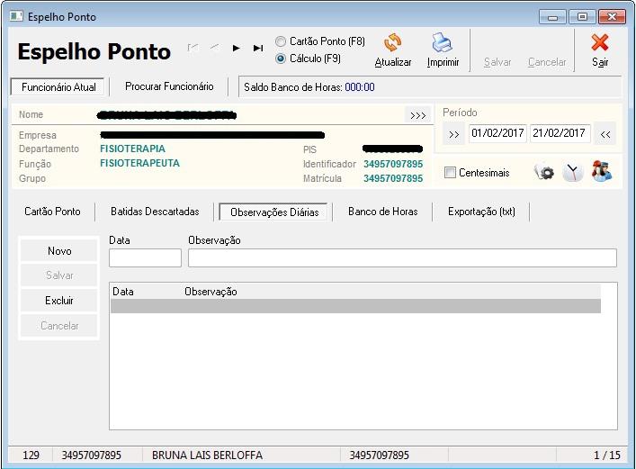The image size is (636, 469).
Task: Click the << button after end date
Action: pyautogui.click(x=605, y=134)
